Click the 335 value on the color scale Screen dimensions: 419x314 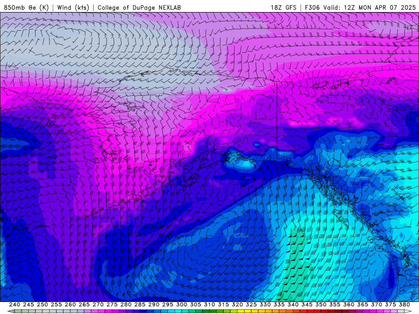[279, 305]
